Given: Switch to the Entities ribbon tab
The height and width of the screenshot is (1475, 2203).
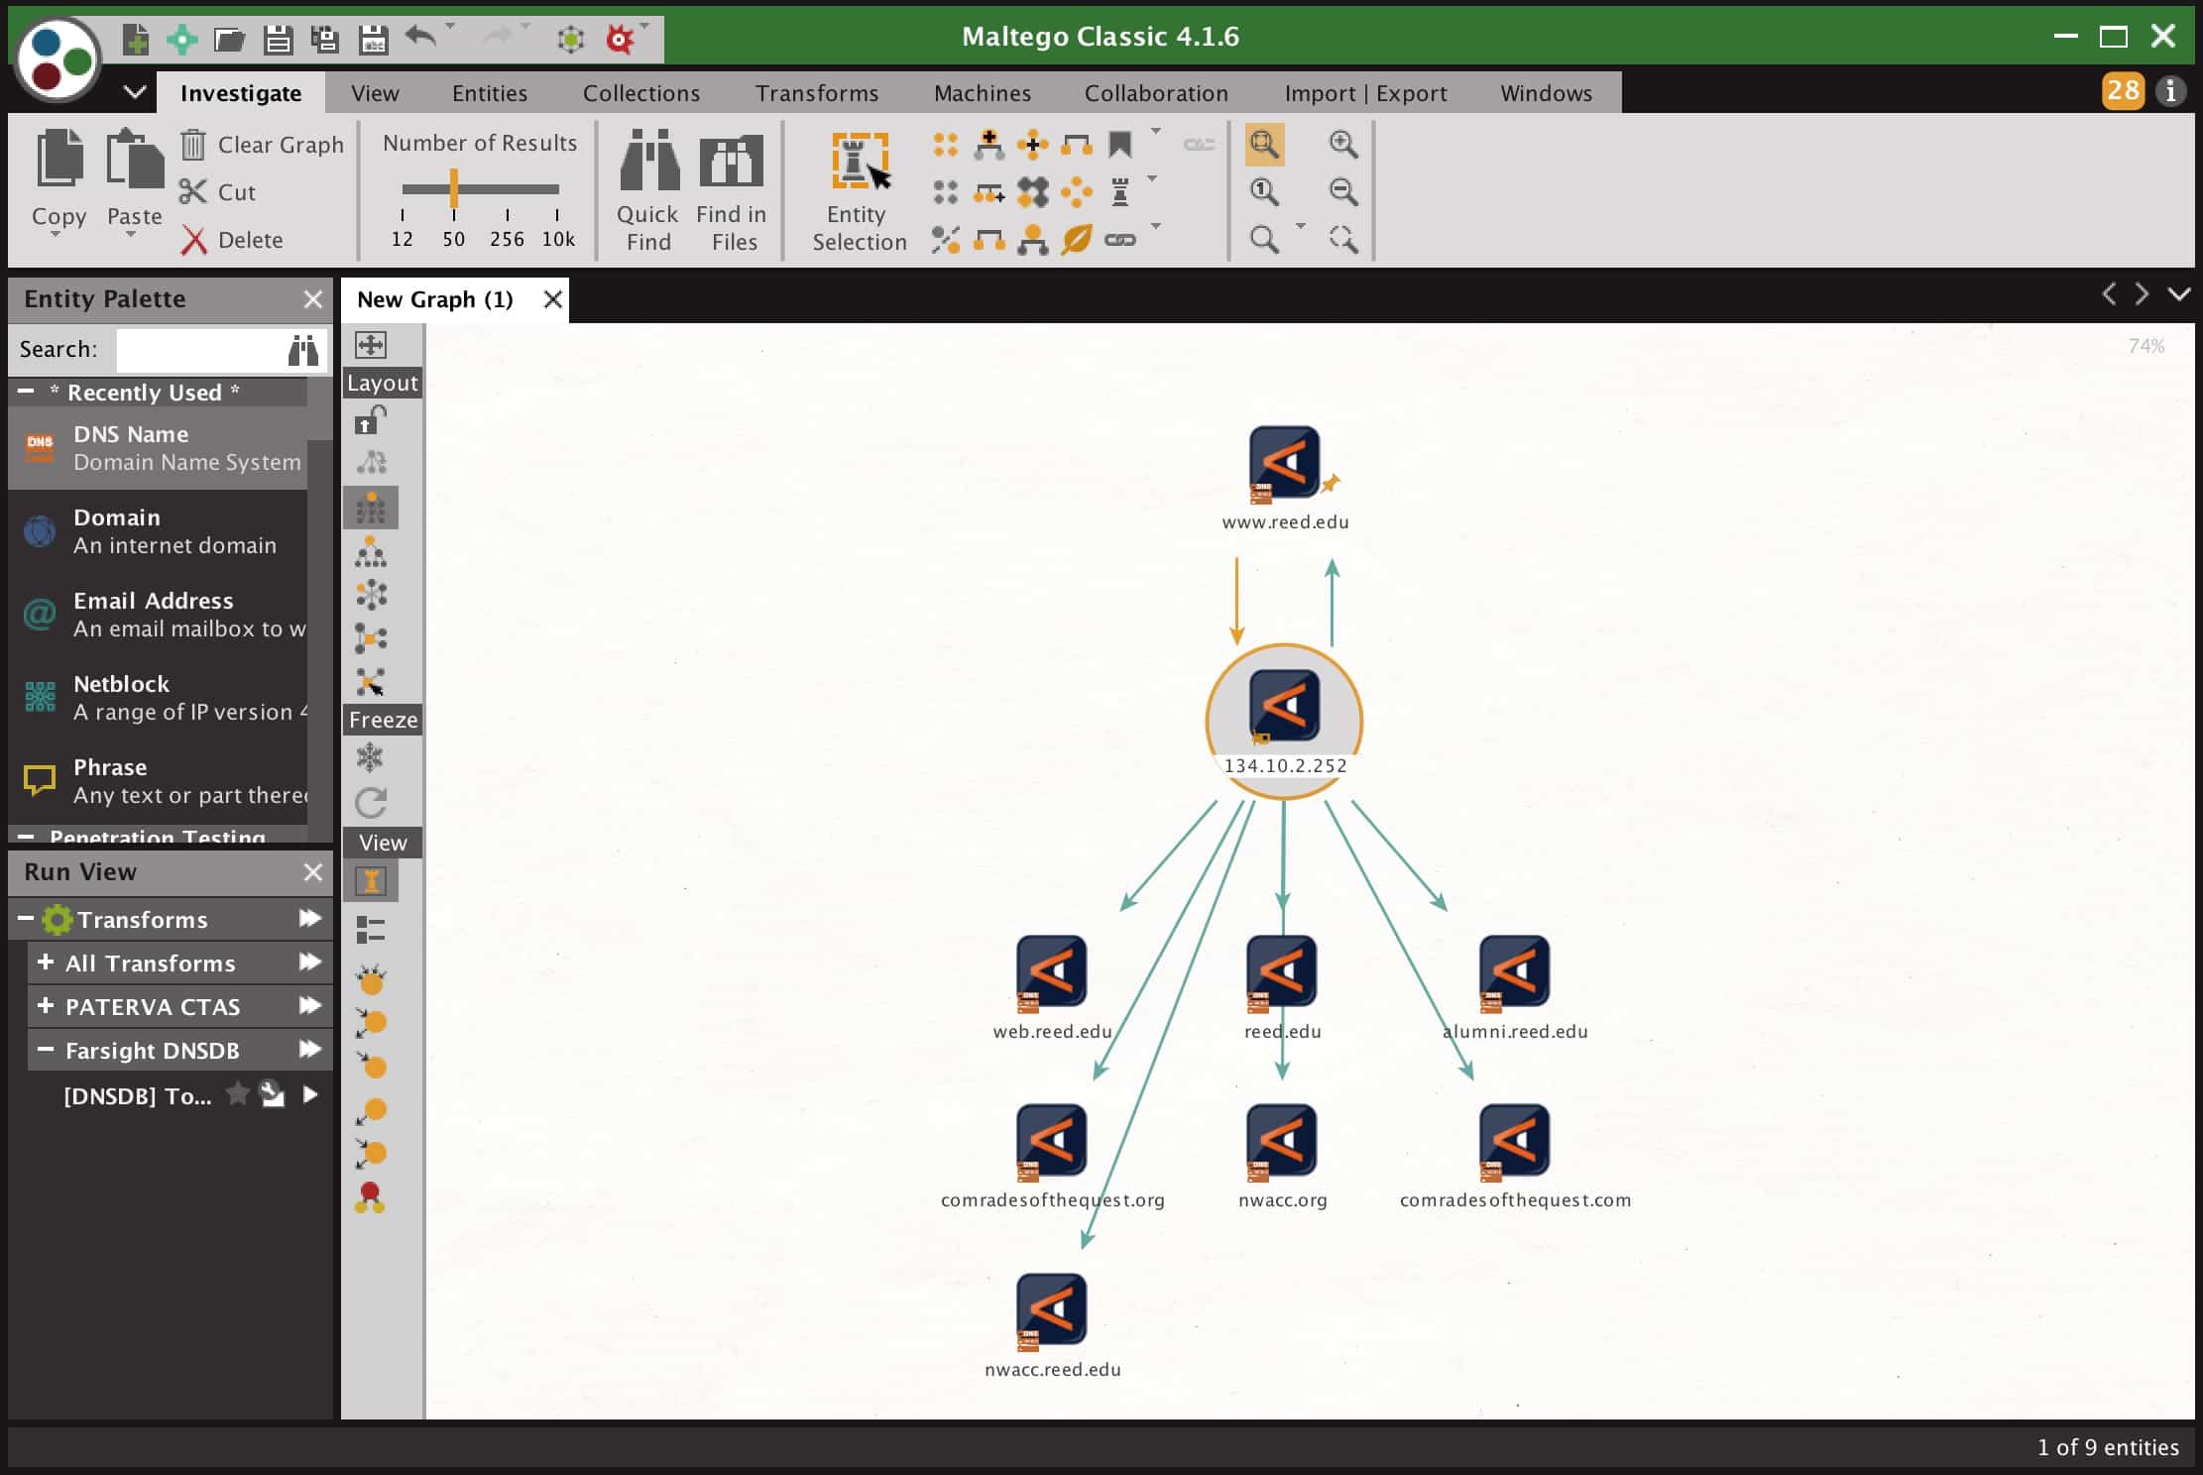Looking at the screenshot, I should [x=490, y=93].
